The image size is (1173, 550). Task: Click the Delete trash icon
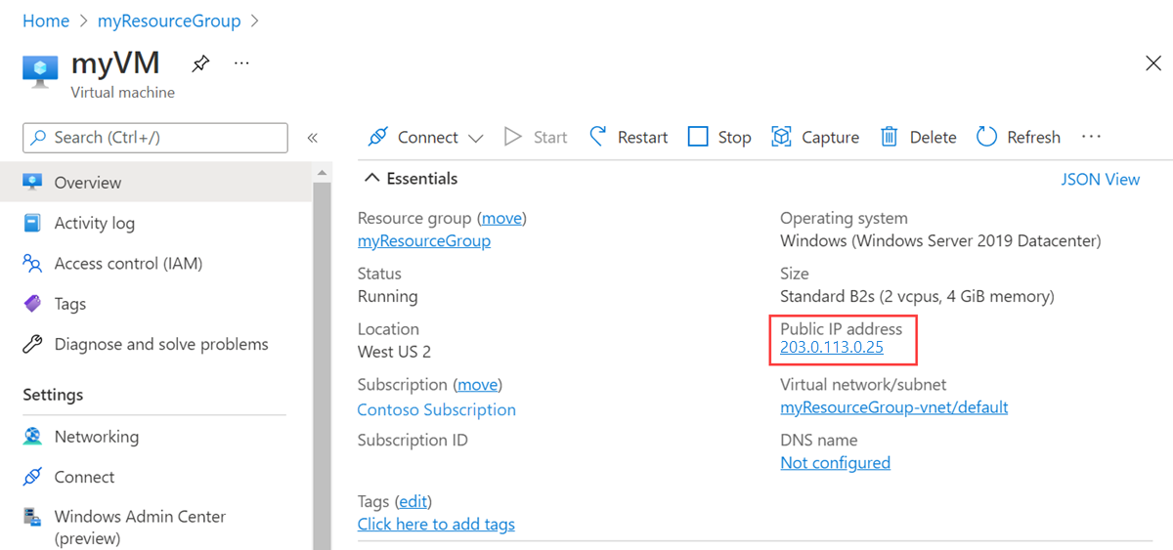(x=889, y=138)
